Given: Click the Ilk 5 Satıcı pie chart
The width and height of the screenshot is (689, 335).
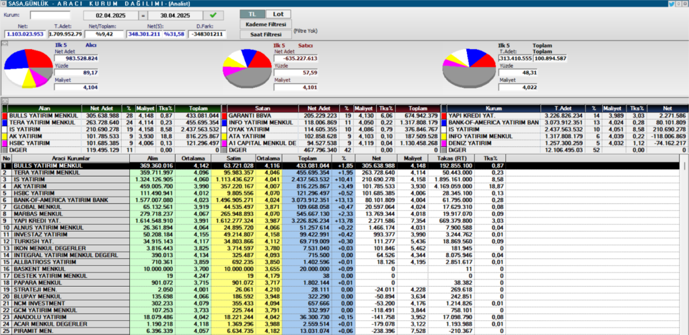Looking at the screenshot, I should pyautogui.click(x=248, y=68).
